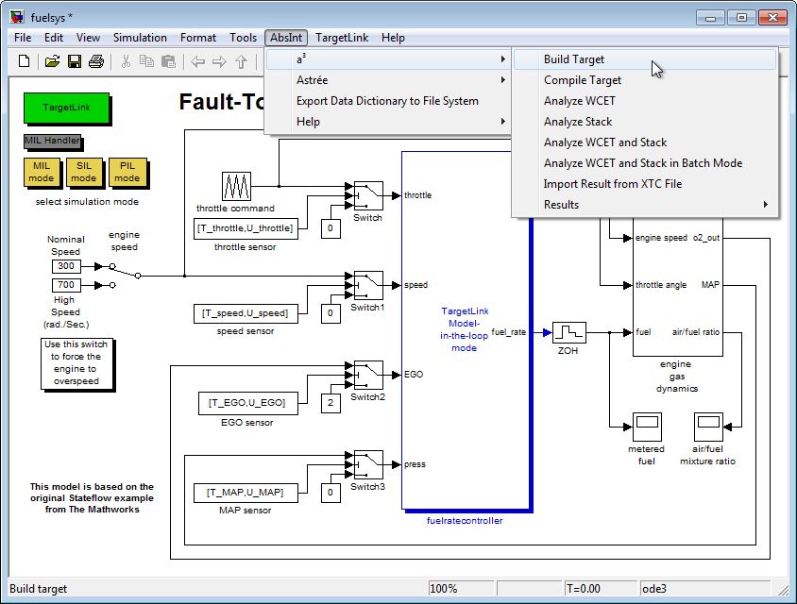This screenshot has height=604, width=797.
Task: Expand the a³ submenu entry
Action: coord(388,59)
